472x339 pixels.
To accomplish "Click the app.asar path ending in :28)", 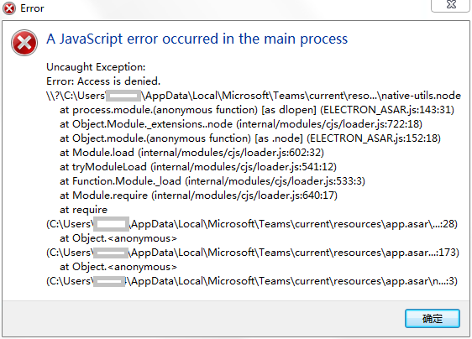I will [252, 224].
